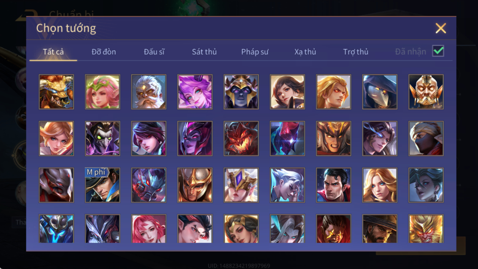Open the Đấu sĩ category tab
478x269 pixels.
coord(154,52)
